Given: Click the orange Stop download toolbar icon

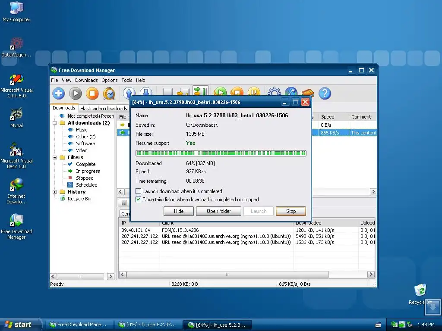Looking at the screenshot, I should pos(92,93).
